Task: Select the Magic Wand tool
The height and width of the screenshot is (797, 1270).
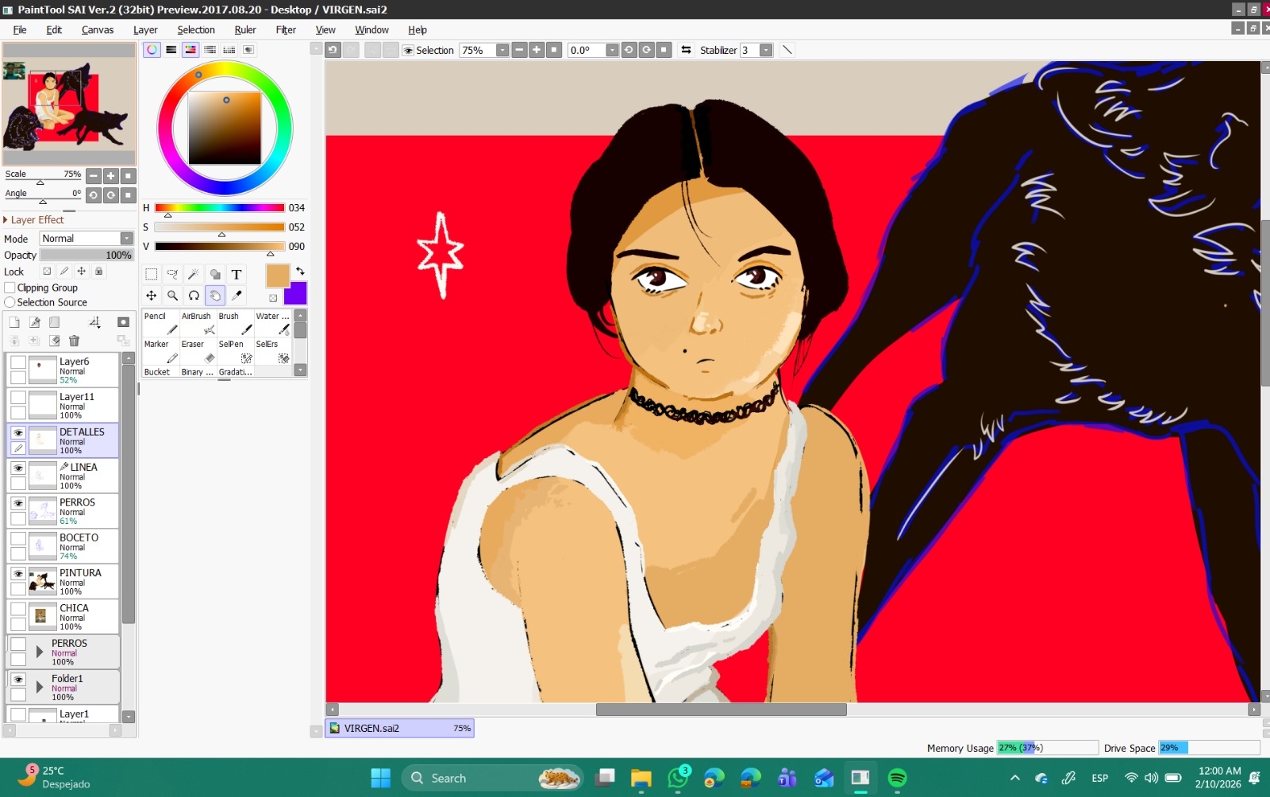Action: pyautogui.click(x=194, y=275)
